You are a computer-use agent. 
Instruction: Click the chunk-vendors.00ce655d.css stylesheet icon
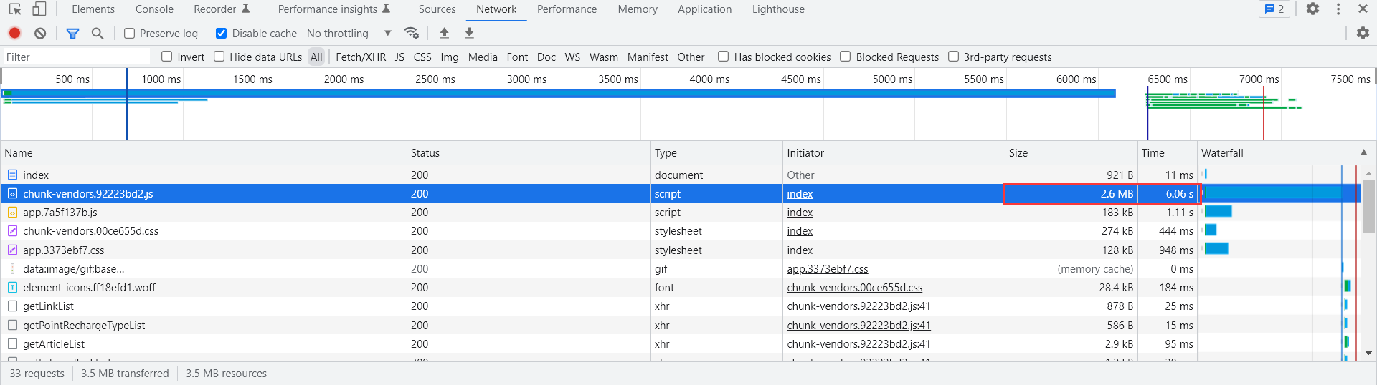12,230
